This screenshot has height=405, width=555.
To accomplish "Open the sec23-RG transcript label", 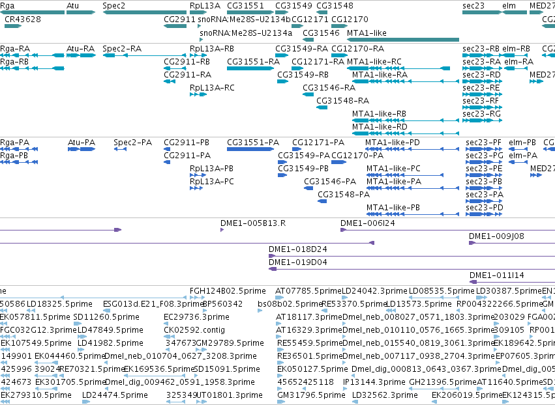I will [482, 114].
